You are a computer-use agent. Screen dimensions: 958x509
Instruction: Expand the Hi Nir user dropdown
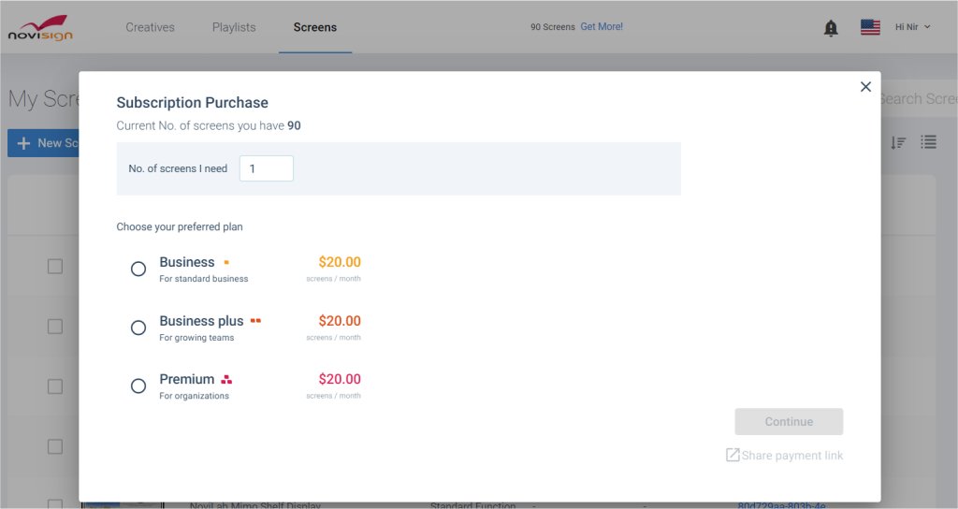click(x=912, y=27)
